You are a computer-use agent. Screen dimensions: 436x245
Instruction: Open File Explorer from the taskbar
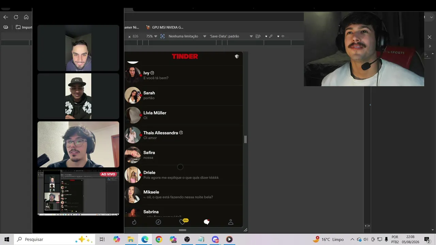click(130, 239)
